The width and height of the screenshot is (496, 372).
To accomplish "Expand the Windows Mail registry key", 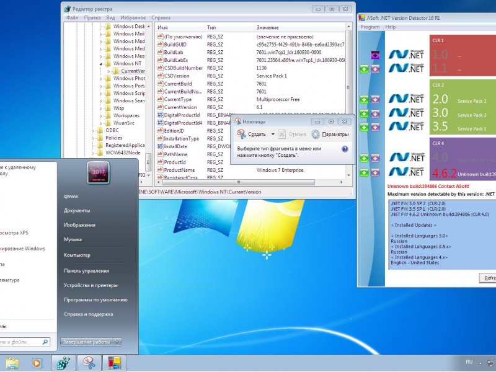I will 101,34.
